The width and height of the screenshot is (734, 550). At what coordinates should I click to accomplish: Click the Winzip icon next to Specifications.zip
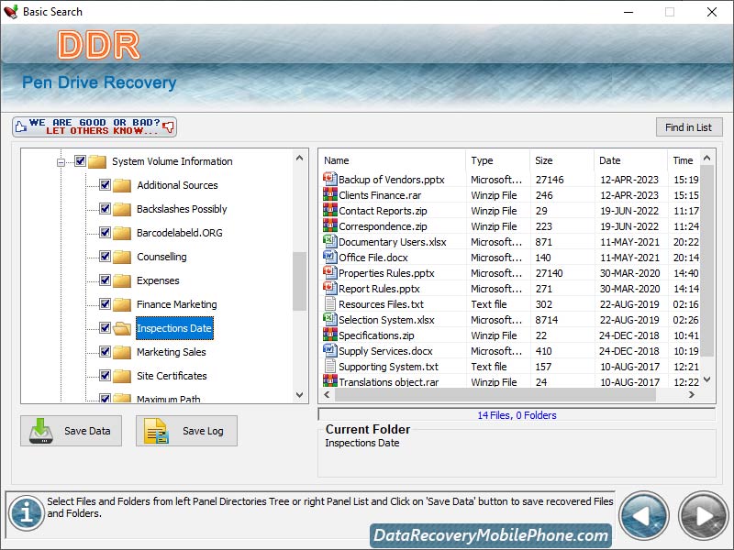tap(331, 335)
